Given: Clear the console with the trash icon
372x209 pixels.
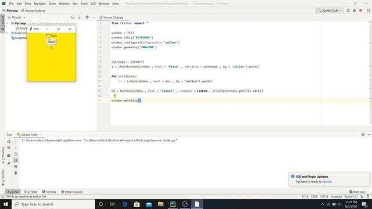Looking at the screenshot, I should (x=16, y=173).
